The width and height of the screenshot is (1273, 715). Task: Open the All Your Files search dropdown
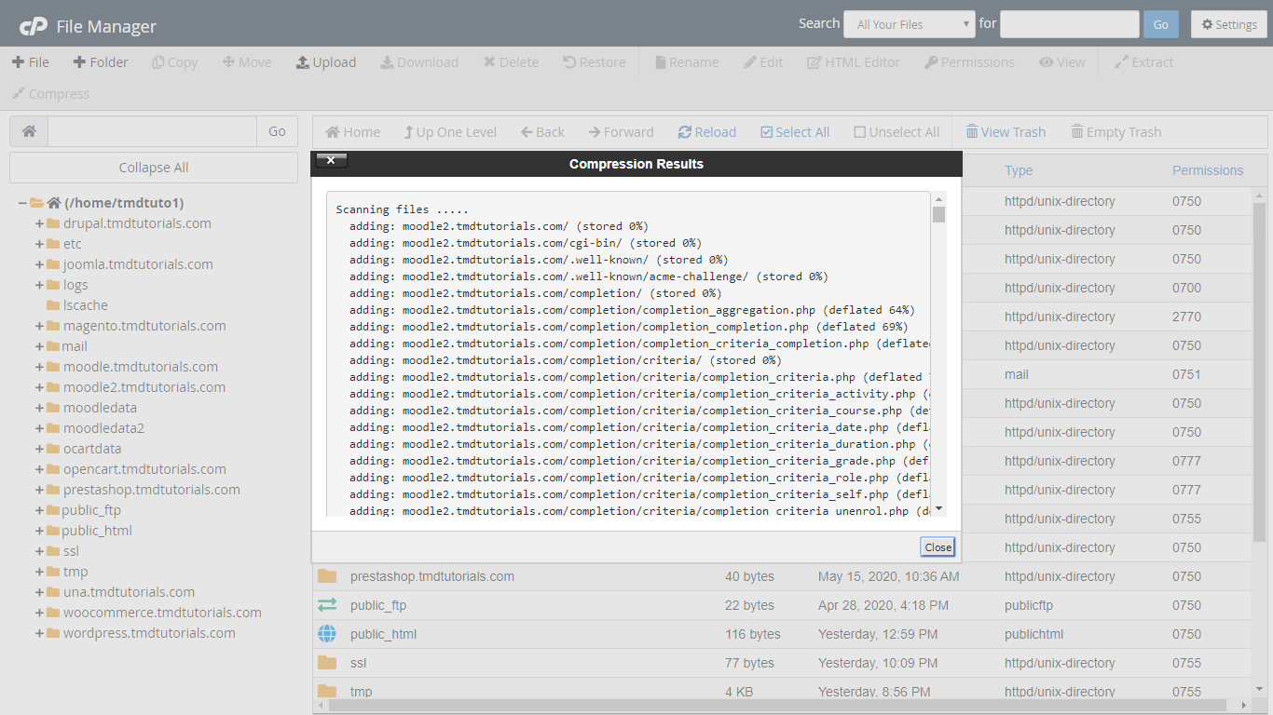(909, 24)
